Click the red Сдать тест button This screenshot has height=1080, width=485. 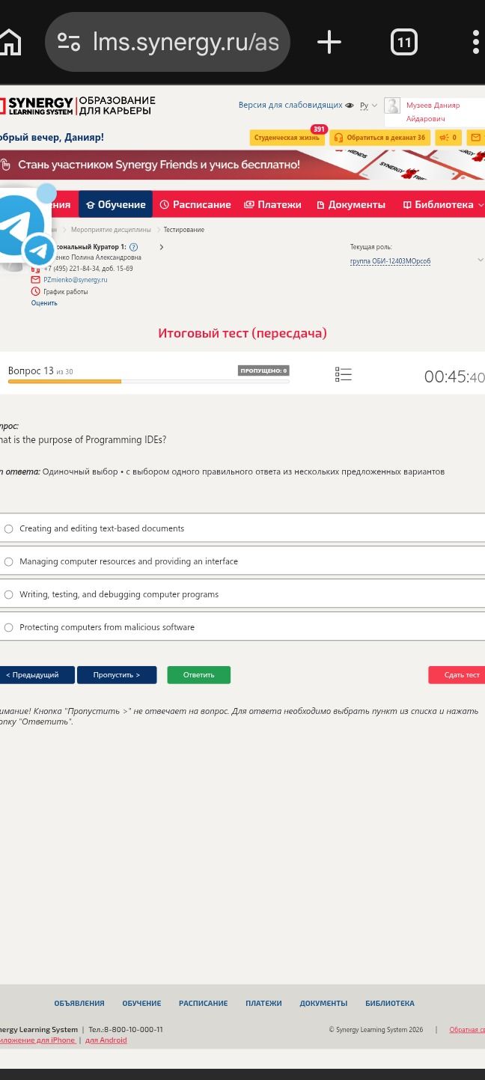(x=457, y=675)
